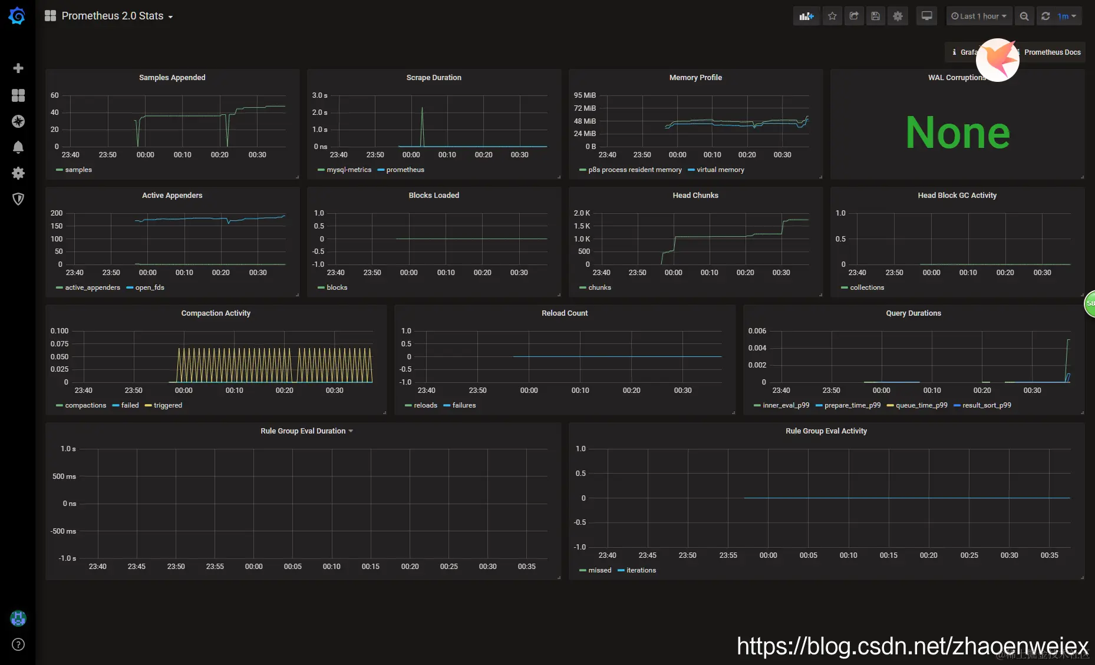Click the Blocks Loaded panel title
The width and height of the screenshot is (1095, 665).
[434, 196]
